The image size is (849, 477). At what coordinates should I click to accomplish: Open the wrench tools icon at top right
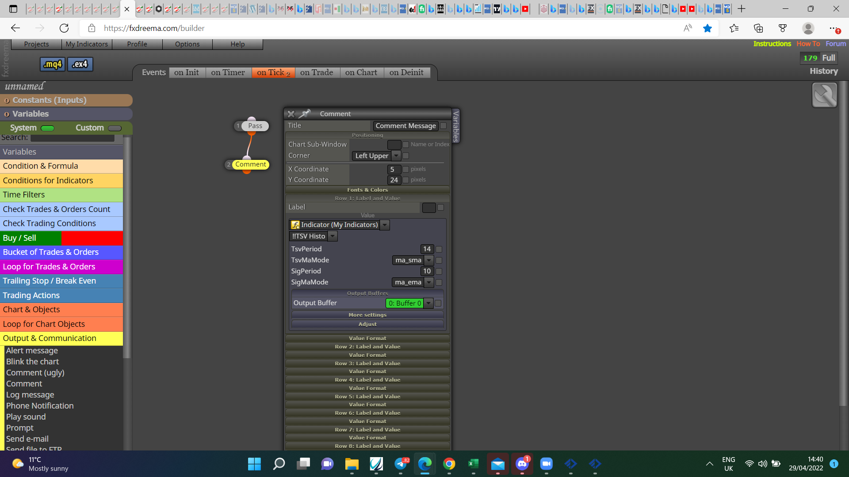(x=825, y=95)
